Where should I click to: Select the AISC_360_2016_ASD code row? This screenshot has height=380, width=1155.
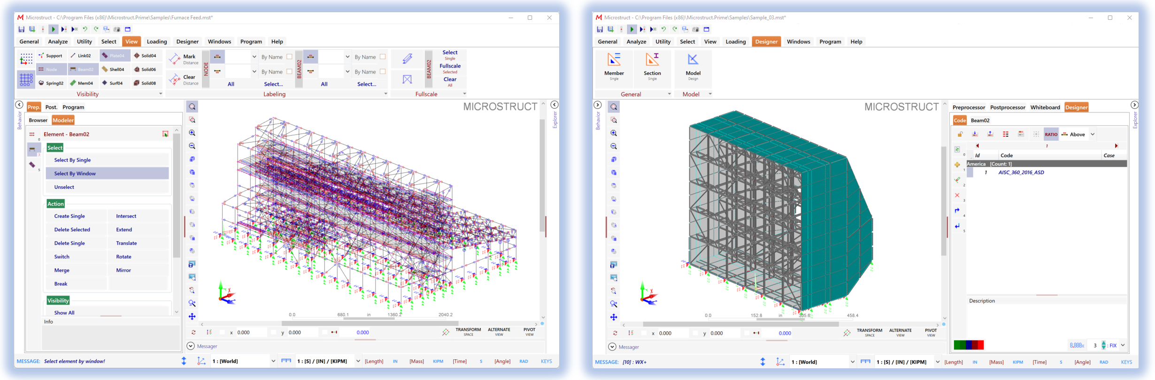tap(1047, 172)
